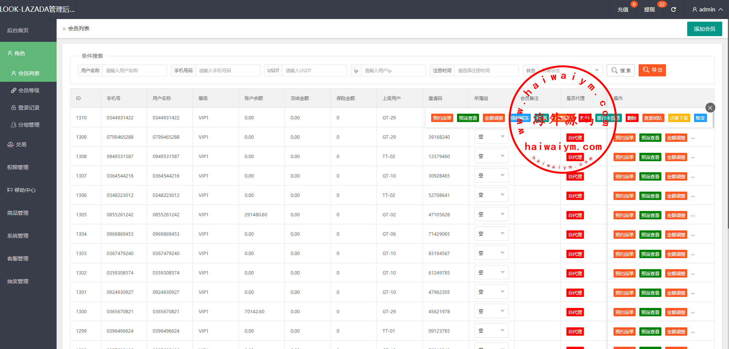Click 添加会员 to add a member

pos(704,29)
